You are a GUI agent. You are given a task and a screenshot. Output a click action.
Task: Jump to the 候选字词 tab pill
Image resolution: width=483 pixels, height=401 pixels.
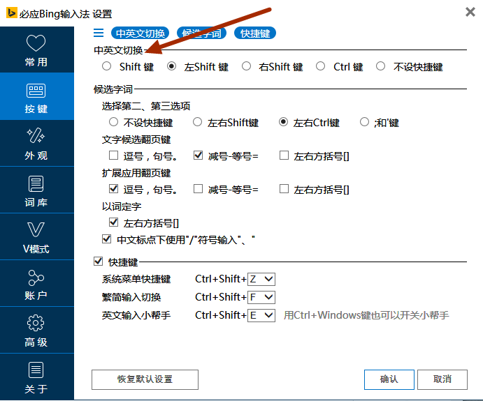pyautogui.click(x=201, y=33)
